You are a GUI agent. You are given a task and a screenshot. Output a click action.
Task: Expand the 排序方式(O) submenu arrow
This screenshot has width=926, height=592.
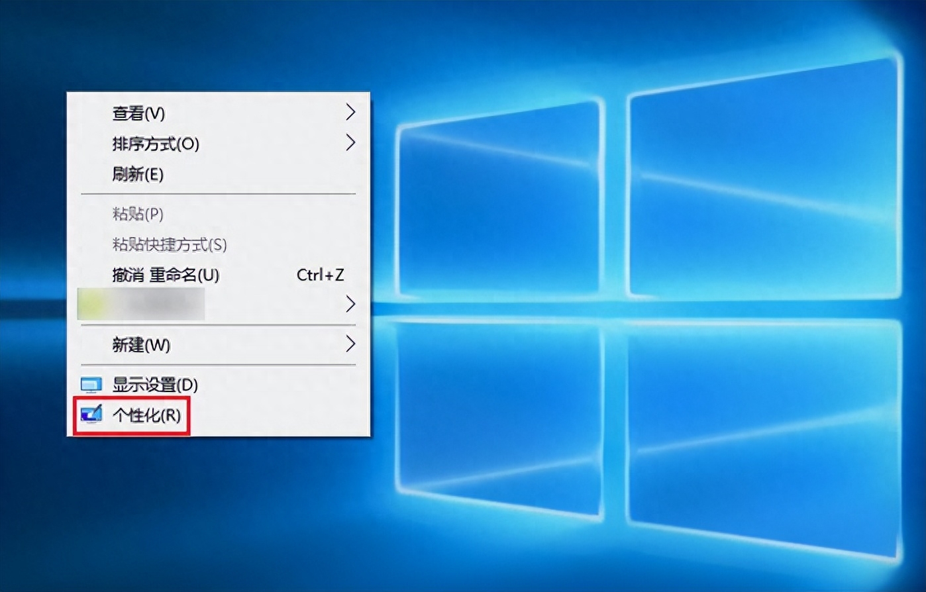350,143
